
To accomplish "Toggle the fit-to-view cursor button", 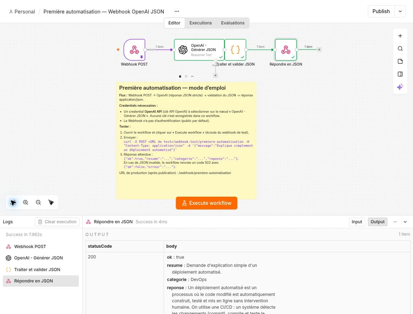I will 13,202.
